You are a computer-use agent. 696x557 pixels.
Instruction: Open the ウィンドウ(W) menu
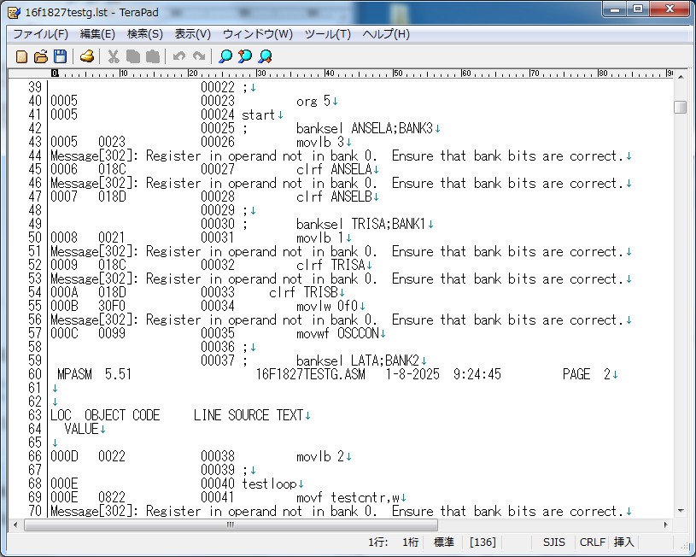click(x=257, y=34)
